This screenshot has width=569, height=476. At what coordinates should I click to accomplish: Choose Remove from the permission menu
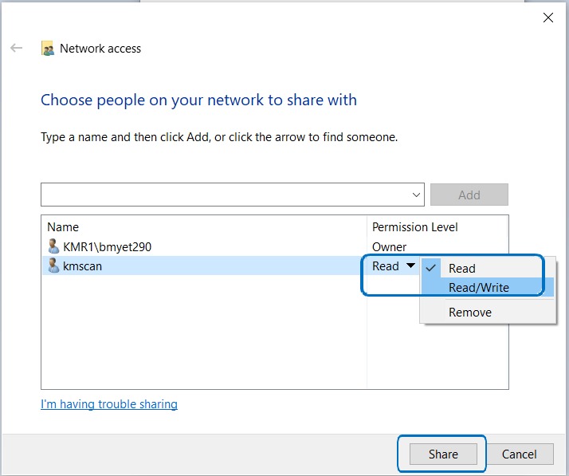[469, 313]
